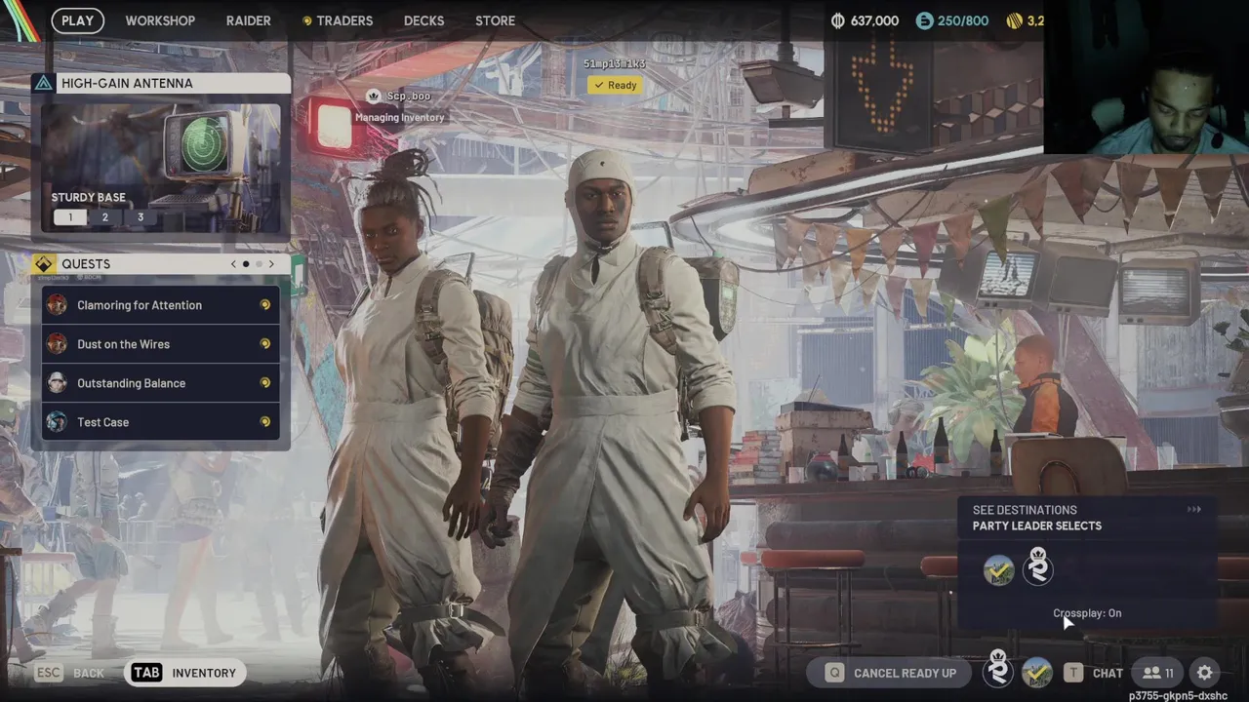This screenshot has height=702, width=1249.
Task: Select the second quests page dot
Action: click(259, 264)
